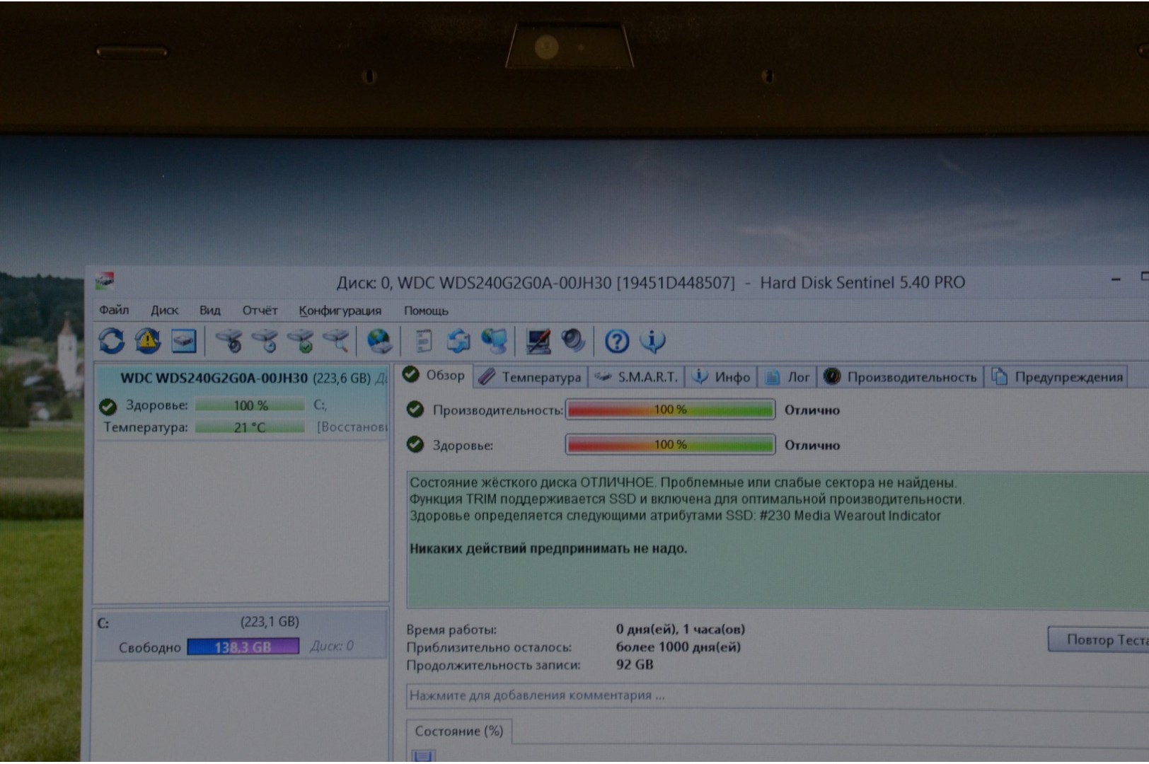Open the Вид menu
1149x764 pixels.
pos(210,310)
